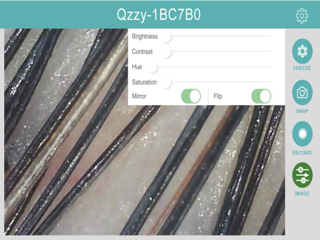
Task: Click the Contrast slider knob
Action: [x=166, y=52]
